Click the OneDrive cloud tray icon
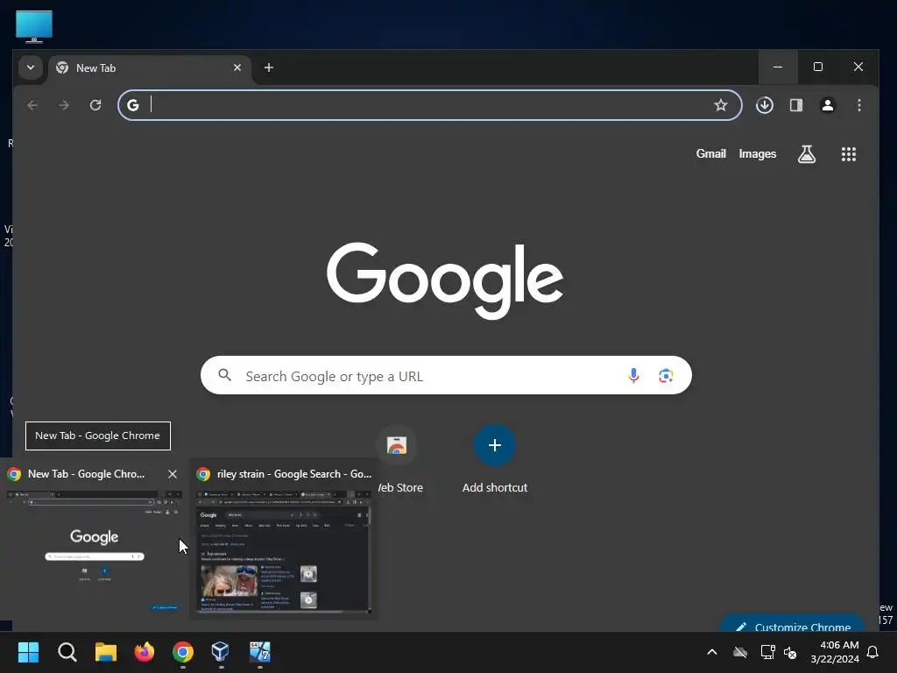Screen dimensions: 897x673 coord(740,652)
